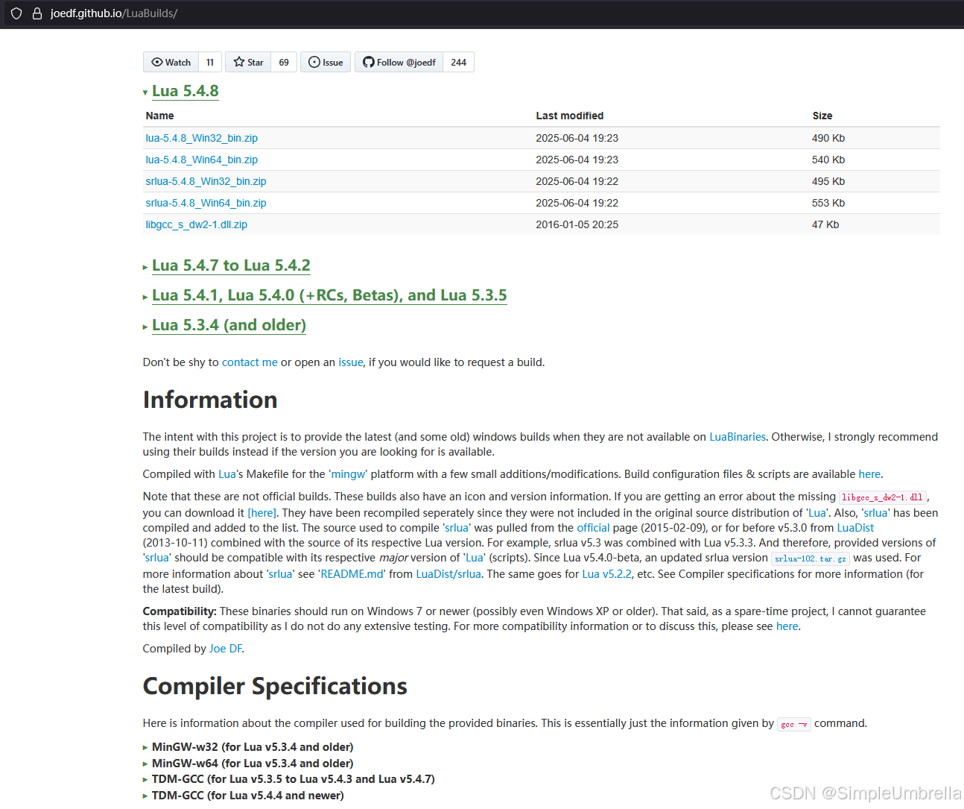Open the Issue button
964x809 pixels.
pyautogui.click(x=326, y=62)
